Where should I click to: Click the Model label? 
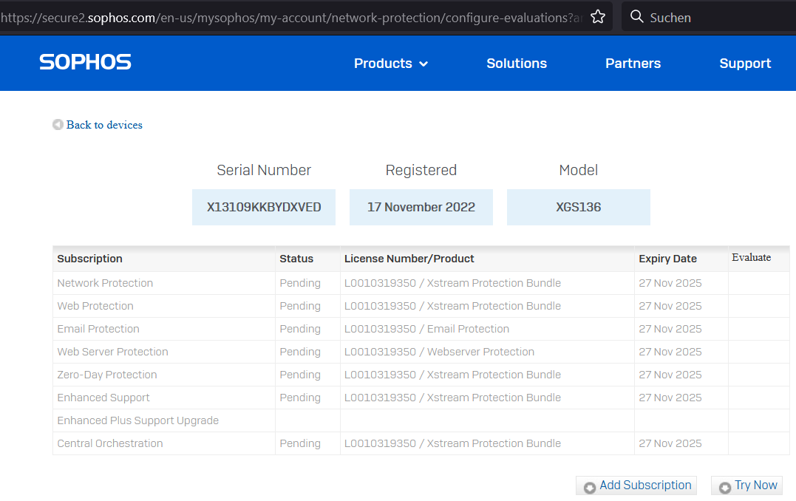[579, 170]
